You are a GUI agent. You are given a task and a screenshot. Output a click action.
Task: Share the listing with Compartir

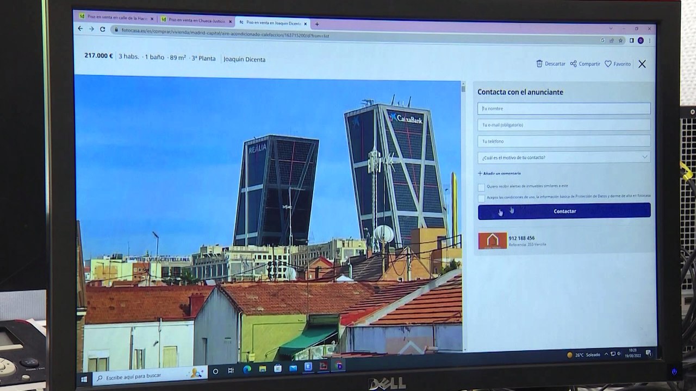pyautogui.click(x=585, y=64)
